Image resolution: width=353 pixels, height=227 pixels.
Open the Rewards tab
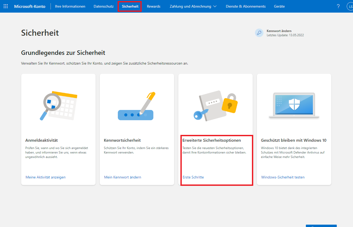point(154,6)
